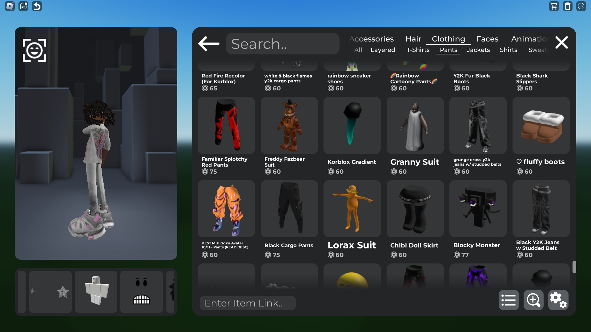Viewport: 591px width, 332px height.
Task: Choose the fluffy boots item
Action: point(541,126)
